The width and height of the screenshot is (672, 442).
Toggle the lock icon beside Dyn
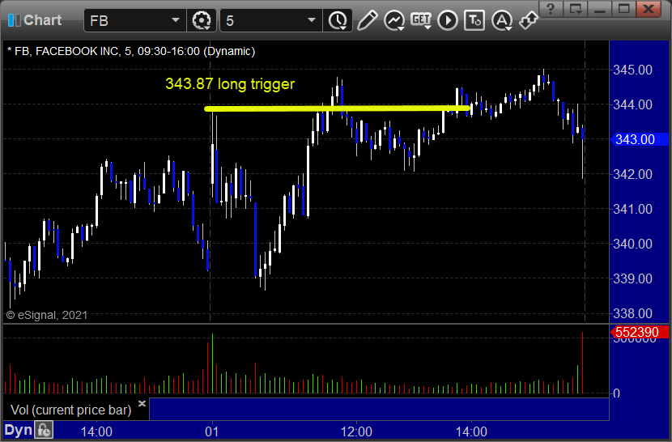44,430
